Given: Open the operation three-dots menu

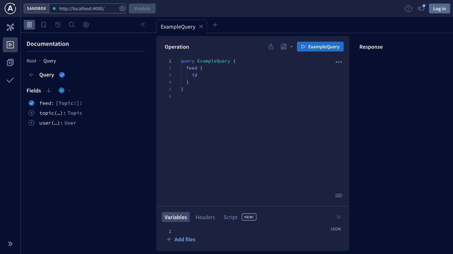Looking at the screenshot, I should click(x=339, y=62).
